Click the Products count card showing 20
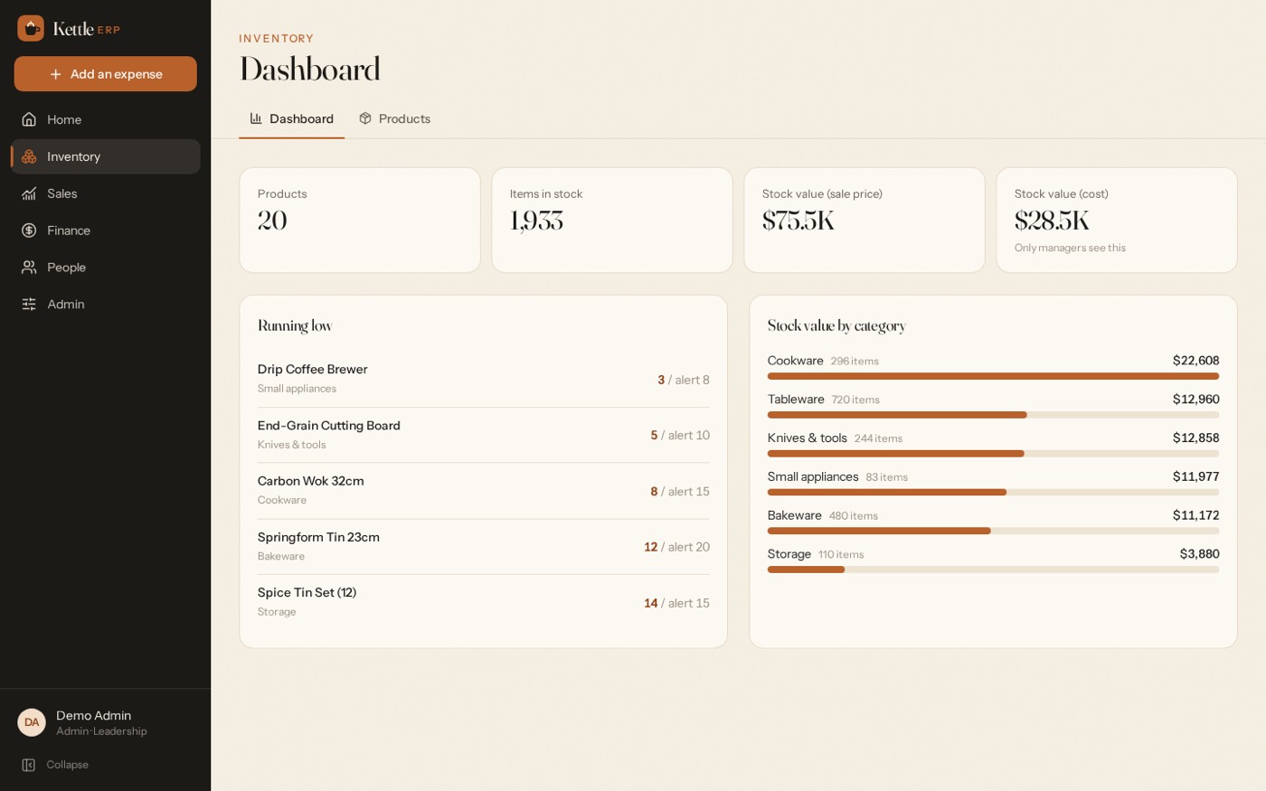1266x791 pixels. 360,220
